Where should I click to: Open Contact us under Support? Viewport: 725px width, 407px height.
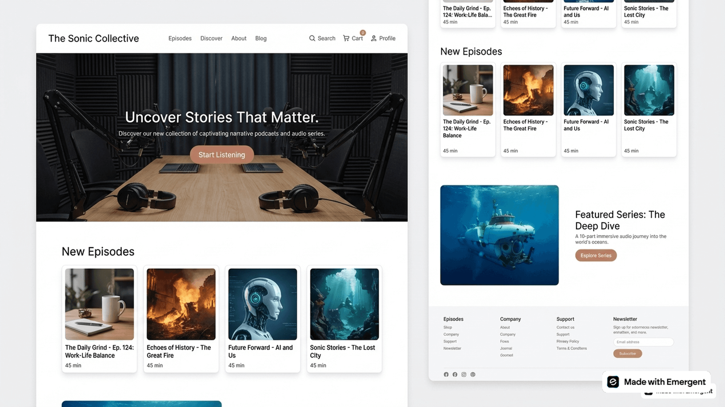pos(565,327)
